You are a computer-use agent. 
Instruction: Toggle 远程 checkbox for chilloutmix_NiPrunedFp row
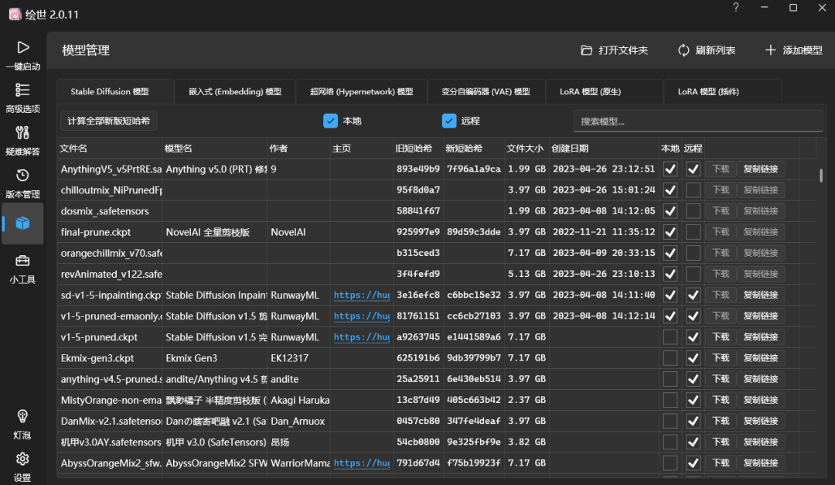[x=693, y=190]
